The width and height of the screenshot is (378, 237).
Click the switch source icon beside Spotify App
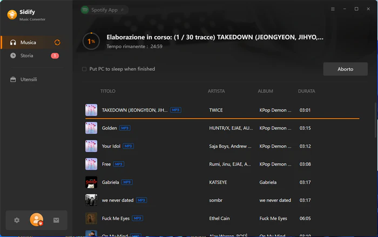[122, 10]
